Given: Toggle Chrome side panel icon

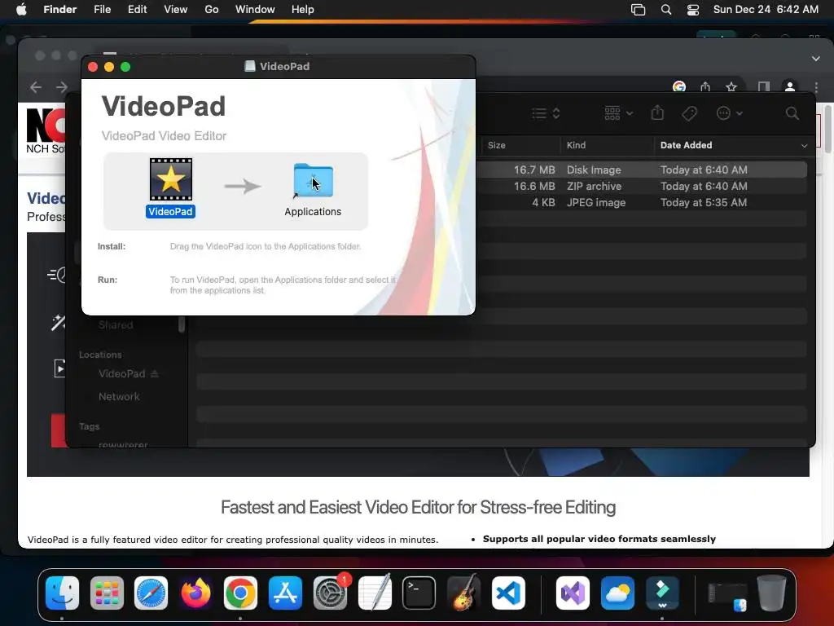Looking at the screenshot, I should pyautogui.click(x=764, y=86).
